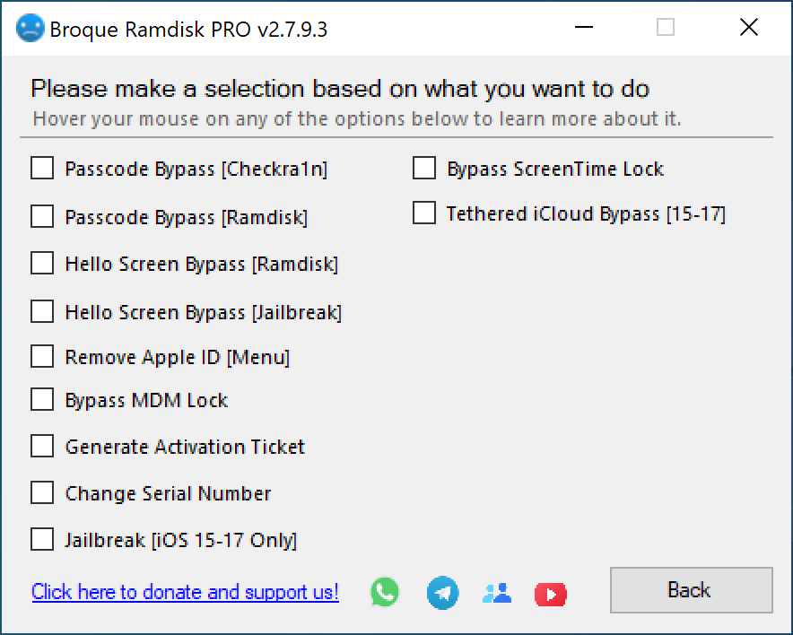
Task: Open the YouTube channel icon
Action: click(550, 594)
